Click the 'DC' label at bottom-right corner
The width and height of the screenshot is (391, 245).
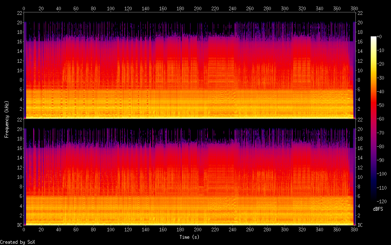point(360,225)
